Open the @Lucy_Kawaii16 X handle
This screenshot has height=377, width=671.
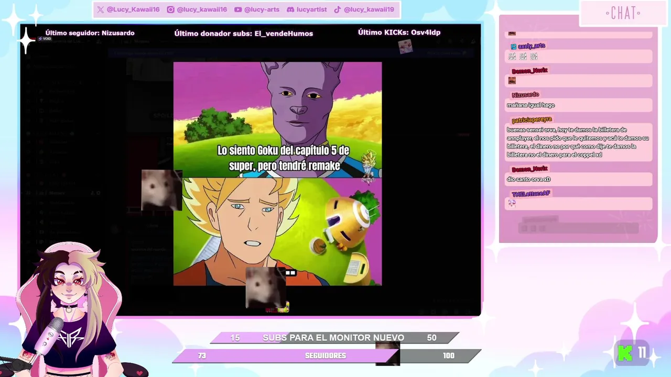pyautogui.click(x=133, y=9)
